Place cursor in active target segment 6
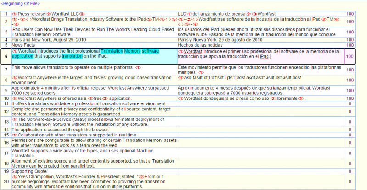 point(261,56)
